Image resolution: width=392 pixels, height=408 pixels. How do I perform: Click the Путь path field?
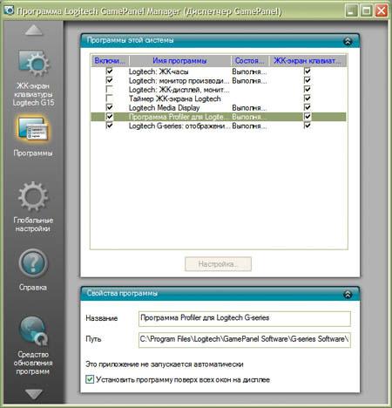tap(245, 340)
